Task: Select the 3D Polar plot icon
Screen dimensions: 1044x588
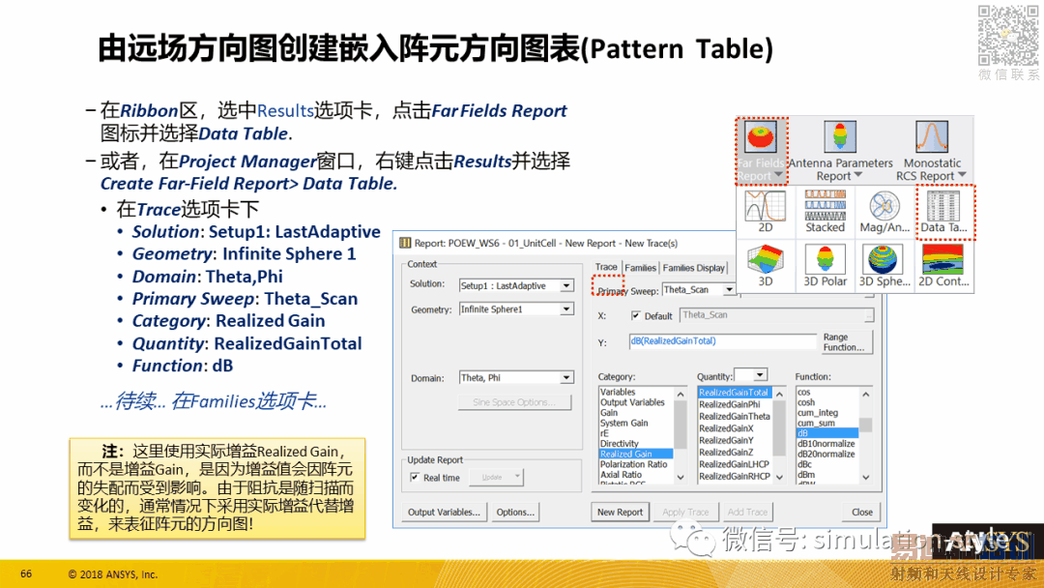Action: pyautogui.click(x=825, y=260)
